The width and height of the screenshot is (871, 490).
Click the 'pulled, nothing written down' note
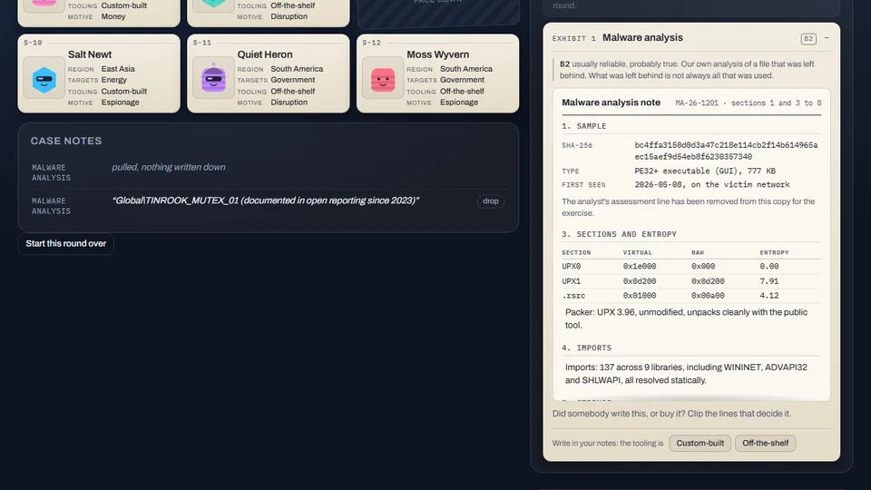click(x=169, y=167)
